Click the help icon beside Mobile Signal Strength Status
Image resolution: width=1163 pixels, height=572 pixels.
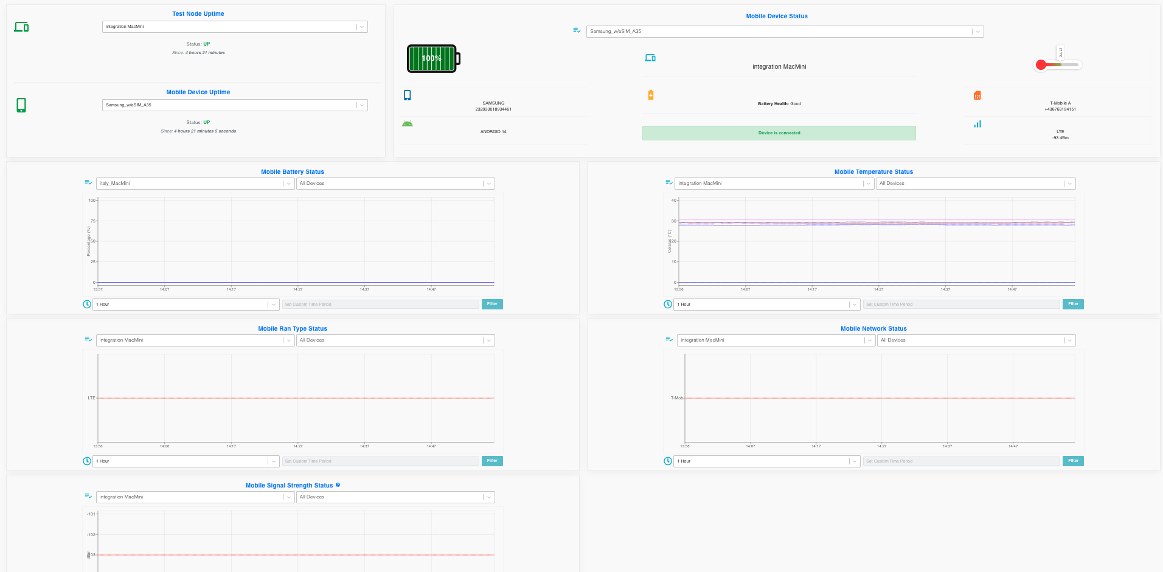point(338,485)
